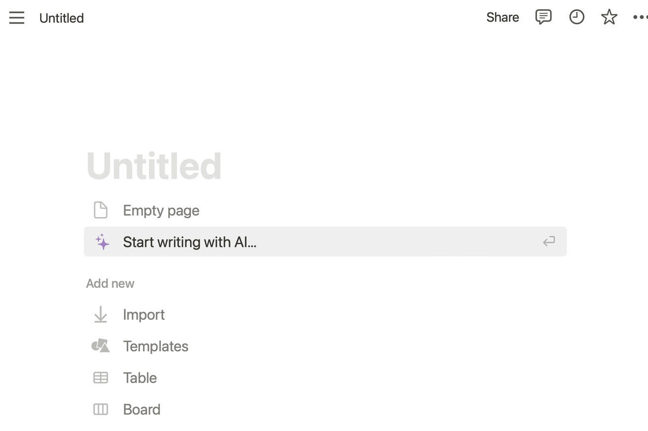Image resolution: width=648 pixels, height=431 pixels.
Task: Favorite this page with the star
Action: [x=609, y=17]
